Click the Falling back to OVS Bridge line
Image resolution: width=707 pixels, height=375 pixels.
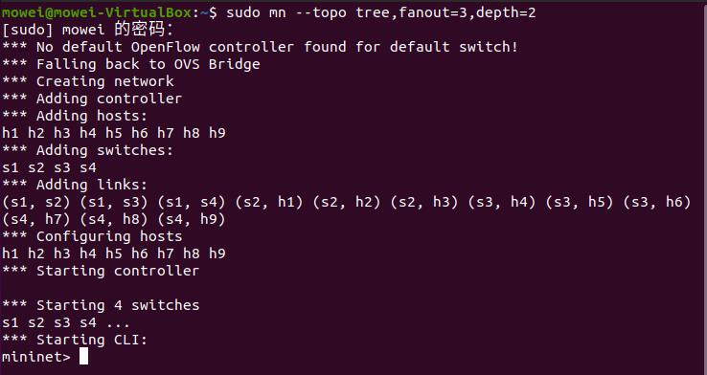tap(130, 64)
